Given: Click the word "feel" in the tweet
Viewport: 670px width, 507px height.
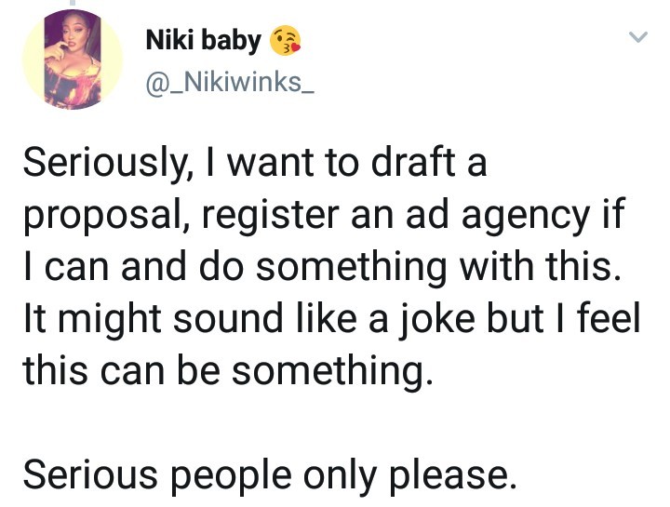Looking at the screenshot, I should point(615,320).
